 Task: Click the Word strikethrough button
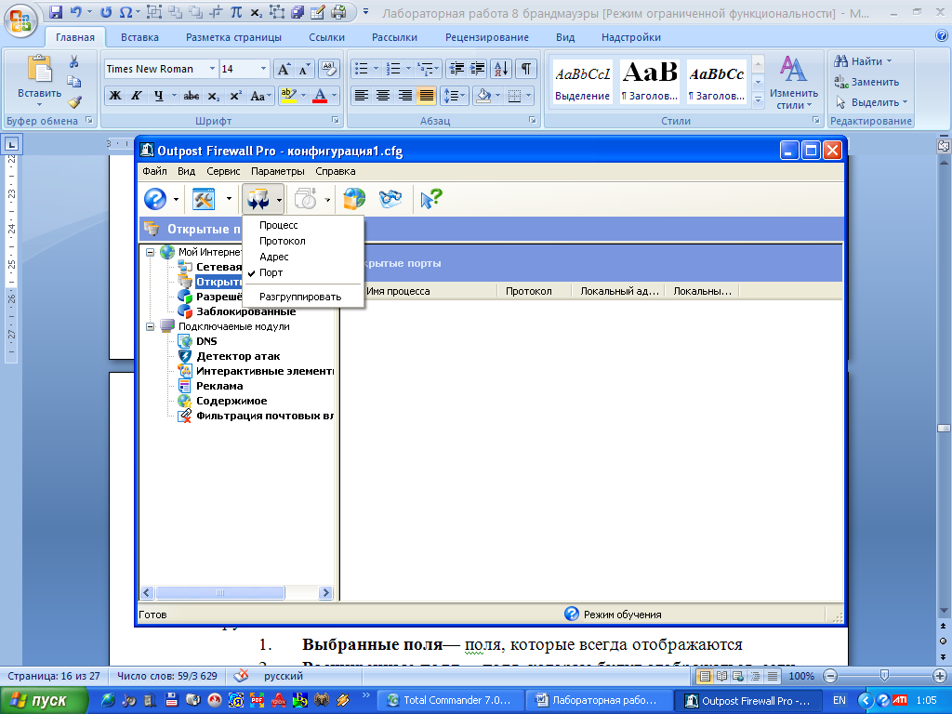tap(192, 96)
